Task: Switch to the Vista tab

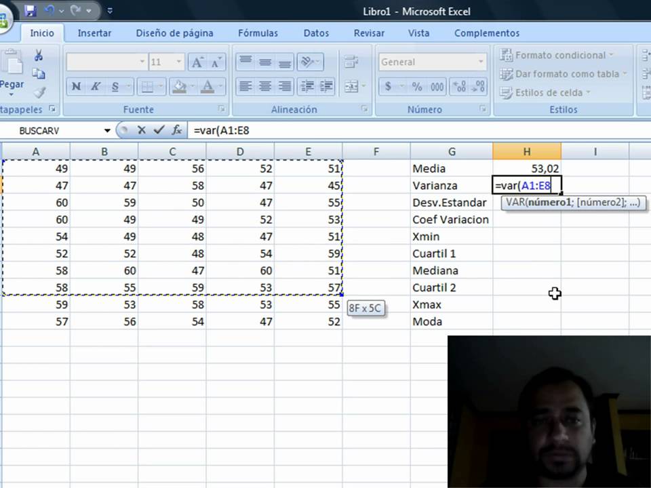Action: pos(418,33)
